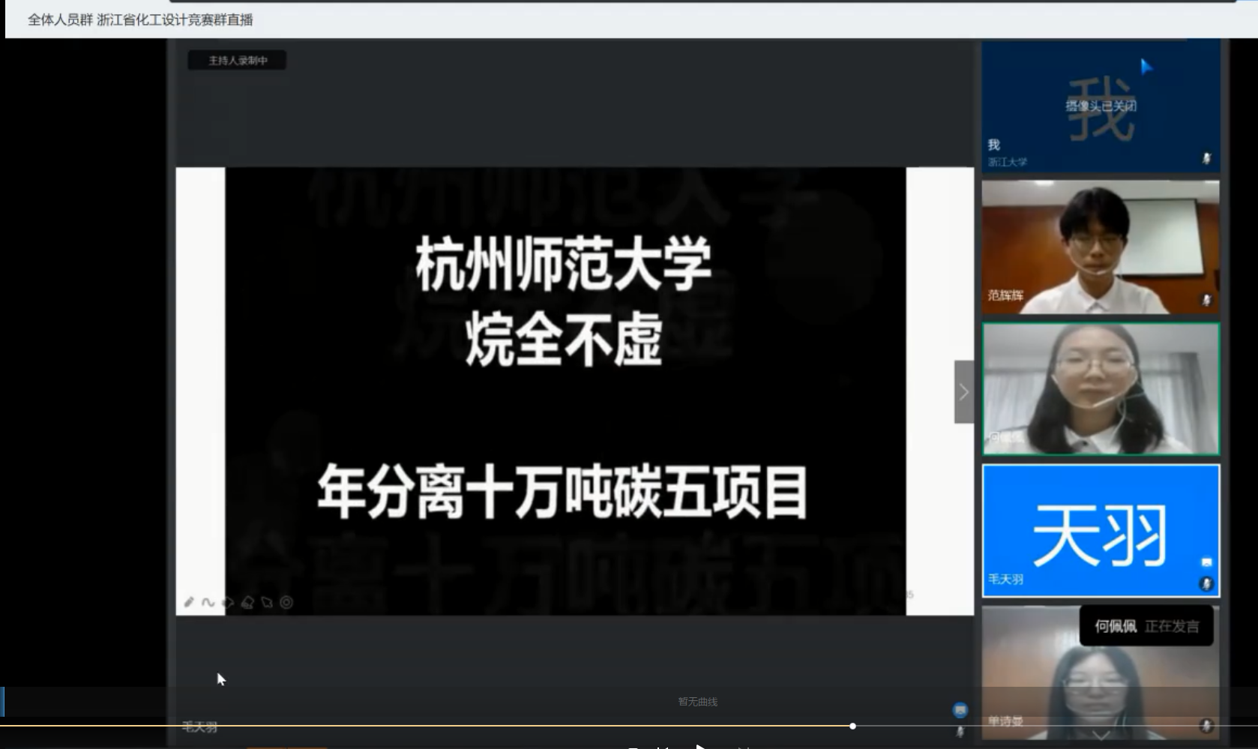Screen dimensions: 1258x749
Task: Click the 主持人录制中 recording badge
Action: (x=237, y=60)
